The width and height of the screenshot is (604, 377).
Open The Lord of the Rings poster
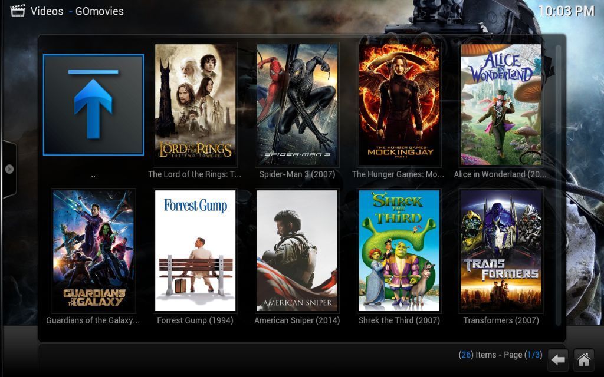(x=195, y=104)
